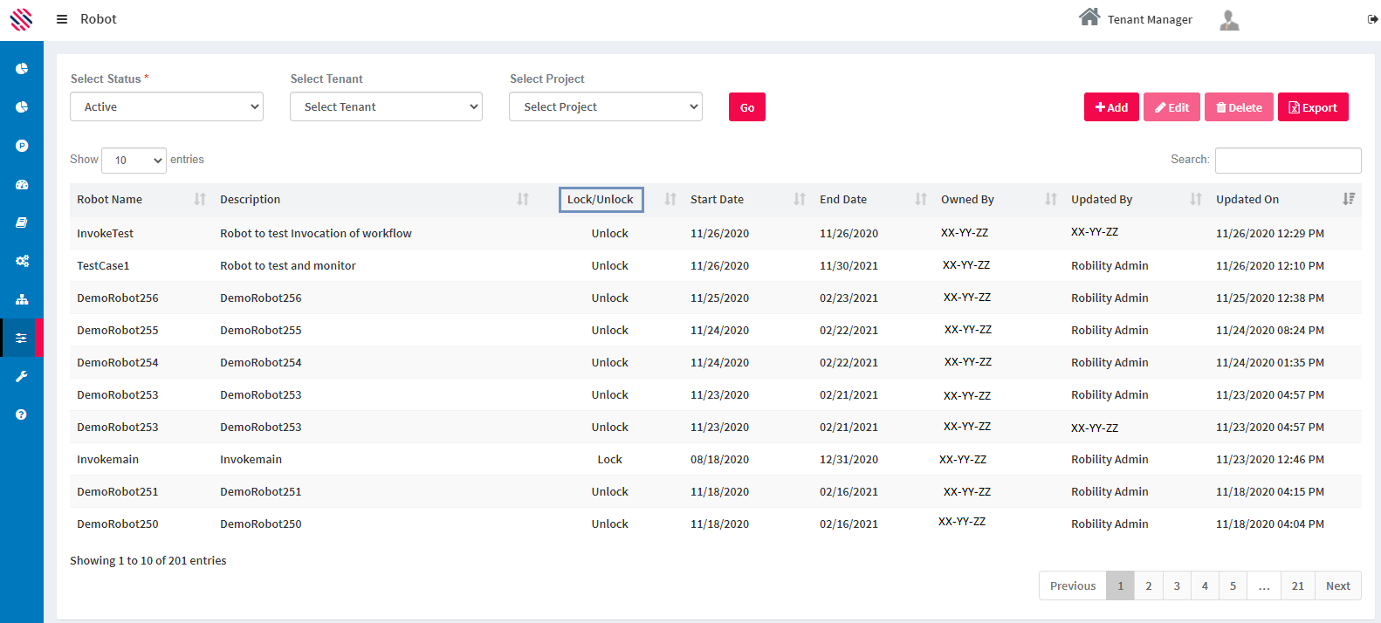Open the user profile avatar
Image resolution: width=1381 pixels, height=623 pixels.
[x=1229, y=20]
